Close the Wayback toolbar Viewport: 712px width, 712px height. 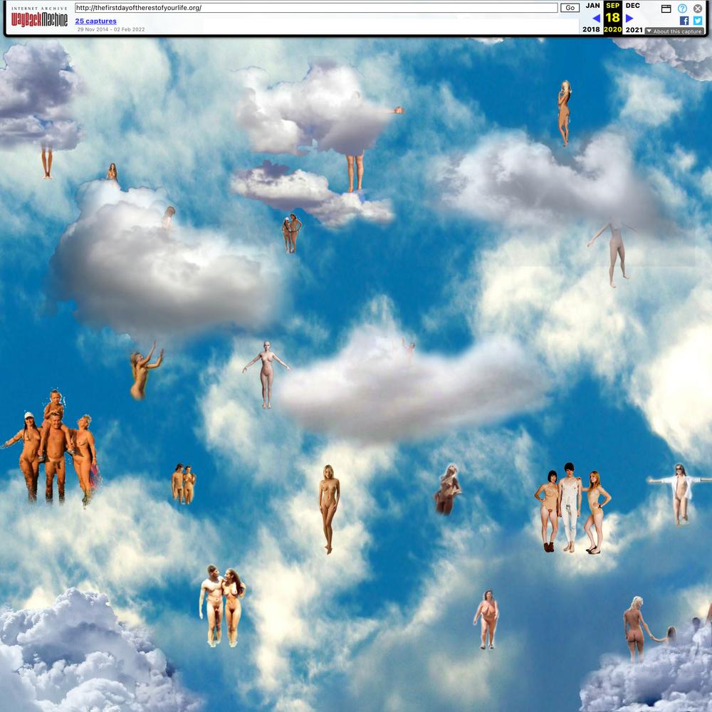pos(698,9)
